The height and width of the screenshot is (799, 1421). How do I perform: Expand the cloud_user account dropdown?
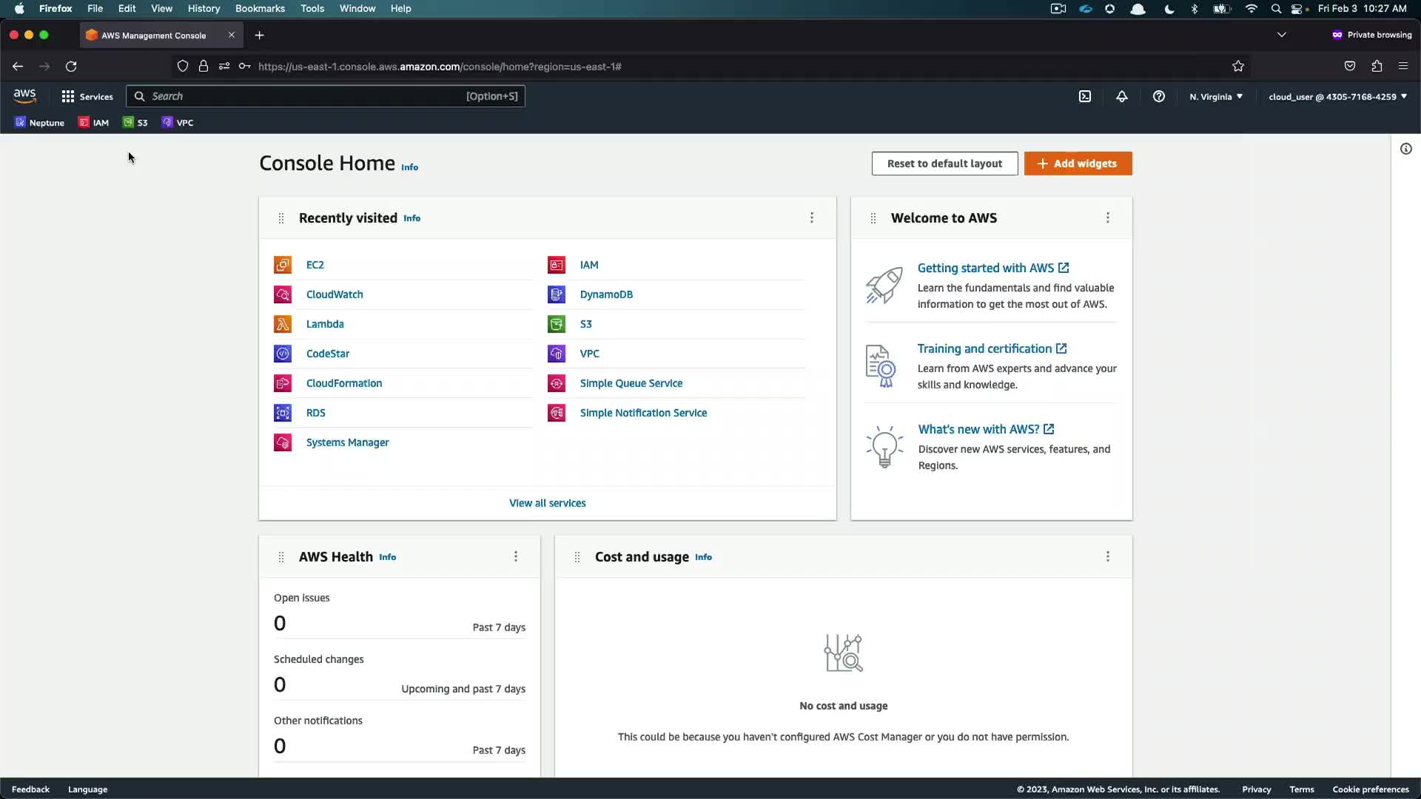coord(1337,96)
